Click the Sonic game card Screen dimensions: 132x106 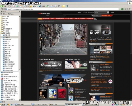[53, 93]
